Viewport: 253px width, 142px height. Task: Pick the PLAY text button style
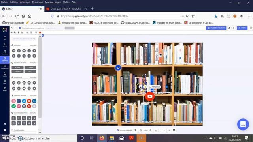coord(30,71)
